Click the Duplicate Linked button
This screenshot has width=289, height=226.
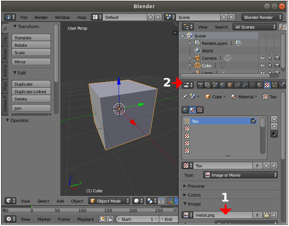pos(31,91)
